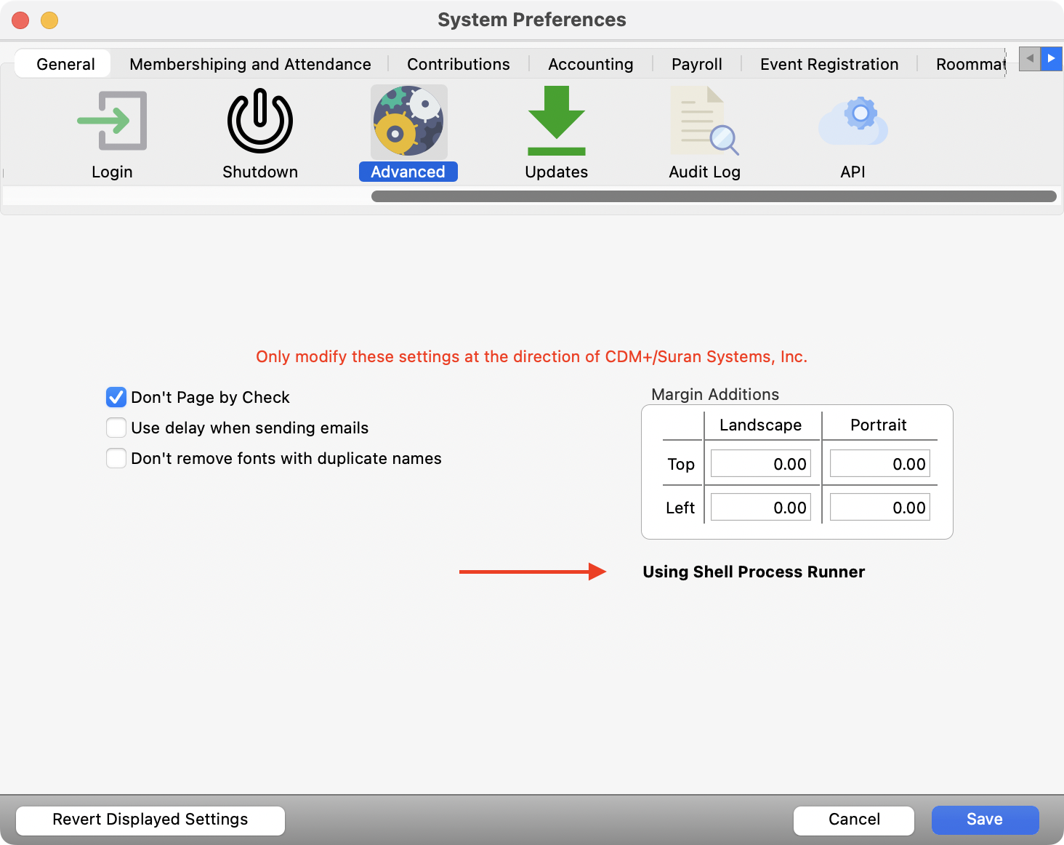Enable Use delay when sending emails
The width and height of the screenshot is (1064, 845).
pos(116,428)
